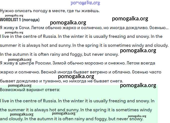This screenshot has width=170, height=123.
Task: Click the small watermark below "Я живу в Сочи"
Action: (x=14, y=32)
